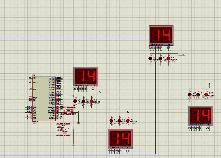This screenshot has height=158, width=221.
Task: Select LED D2
Action: pyautogui.click(x=160, y=58)
